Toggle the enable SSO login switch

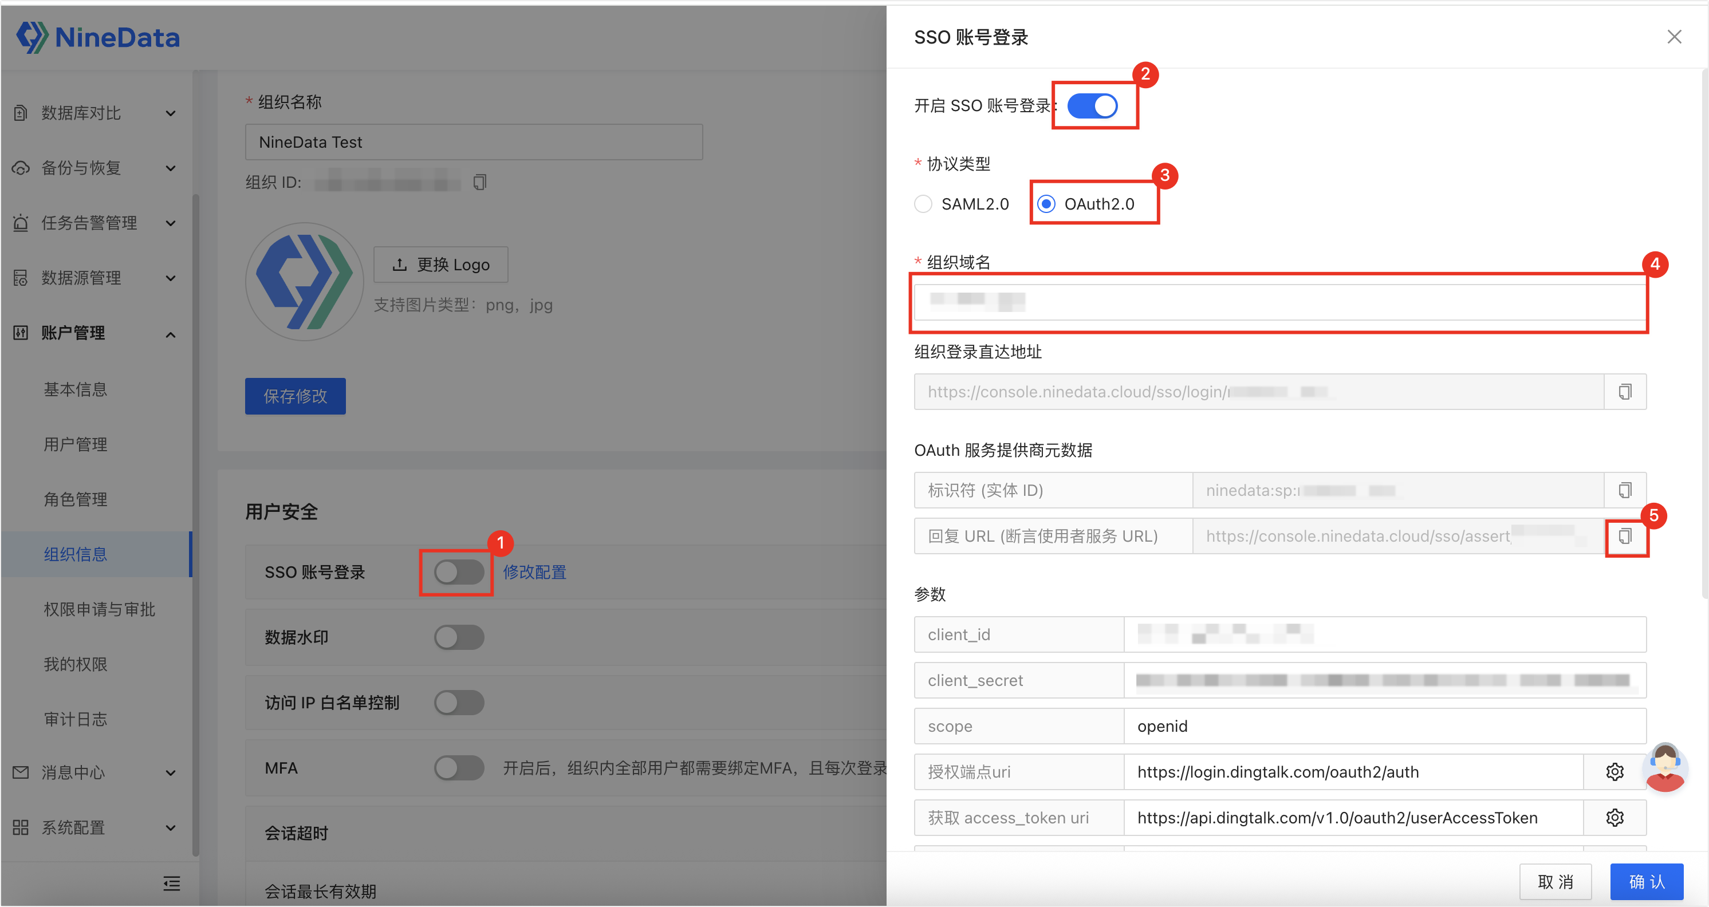point(1092,106)
